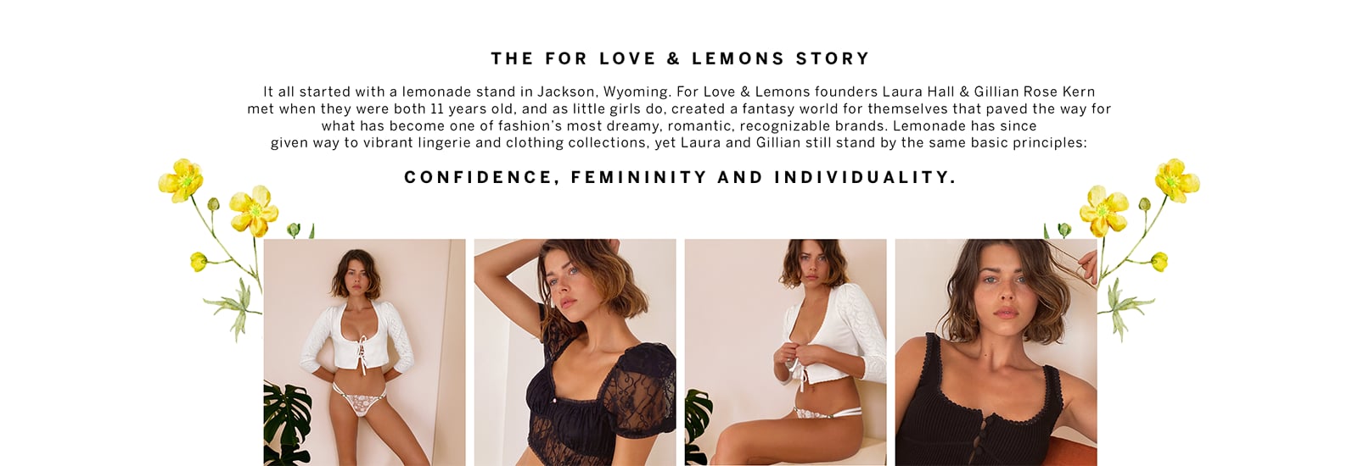Click the small green bud on left stem
1358x466 pixels.
pos(213,204)
